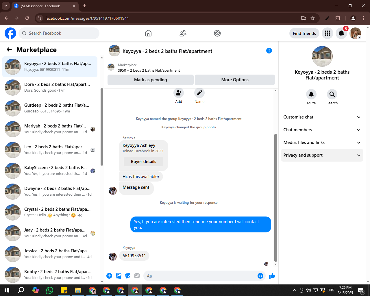Click the chat messages scrollbar

275,198
